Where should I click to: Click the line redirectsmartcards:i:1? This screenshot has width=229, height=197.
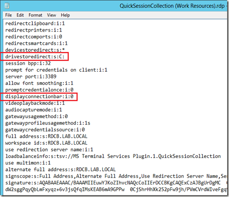(37, 44)
